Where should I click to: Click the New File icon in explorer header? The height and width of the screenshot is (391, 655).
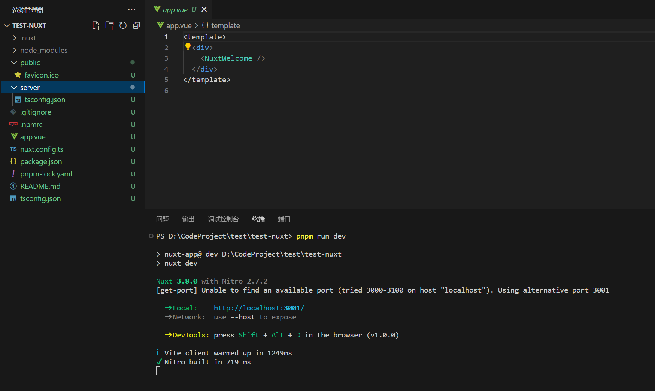(x=96, y=25)
